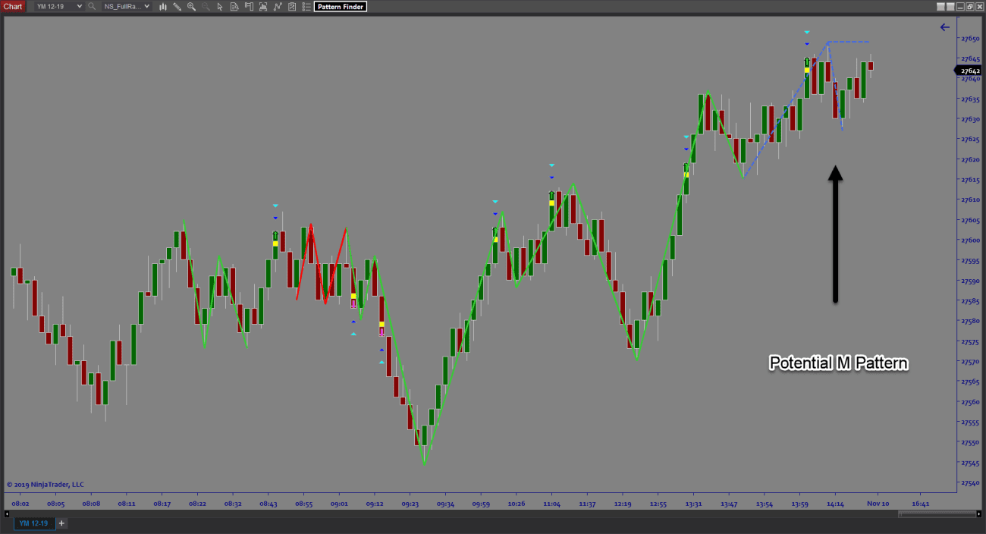Open the indicators icon in toolbar
Viewport: 986px width, 534px height.
point(278,7)
